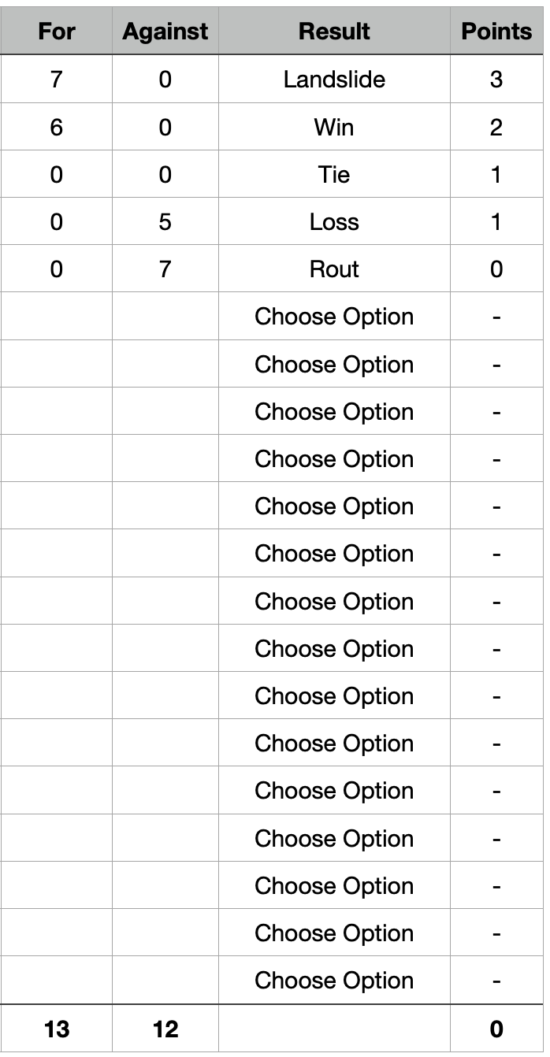Open the last Choose Option pop-up

334,981
